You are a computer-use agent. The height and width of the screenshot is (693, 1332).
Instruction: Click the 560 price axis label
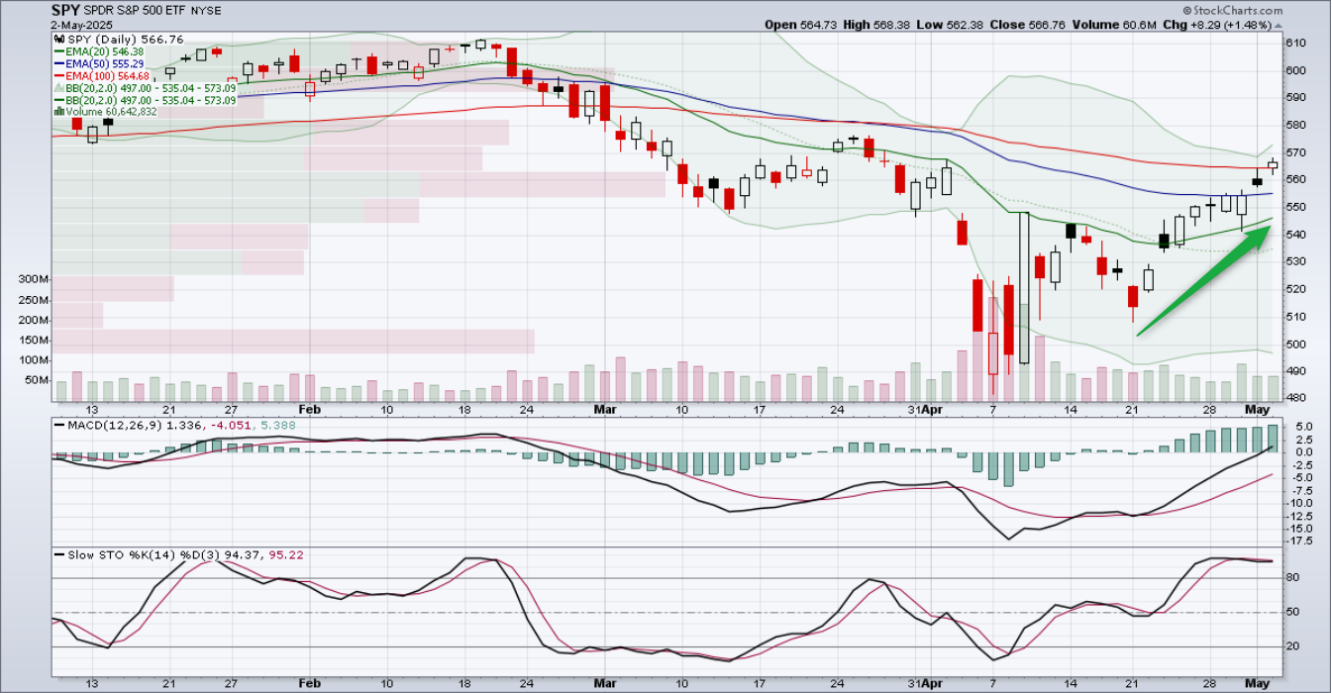click(x=1295, y=179)
